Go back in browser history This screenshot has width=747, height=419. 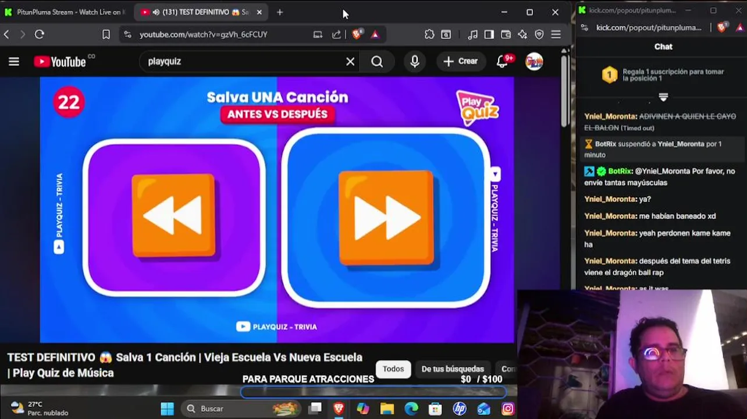tap(6, 34)
